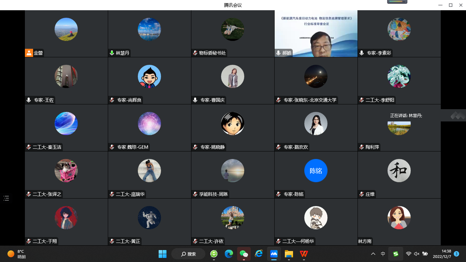The width and height of the screenshot is (466, 262).
Task: Click the muted mic icon for 物标委秘书处
Action: 195,53
